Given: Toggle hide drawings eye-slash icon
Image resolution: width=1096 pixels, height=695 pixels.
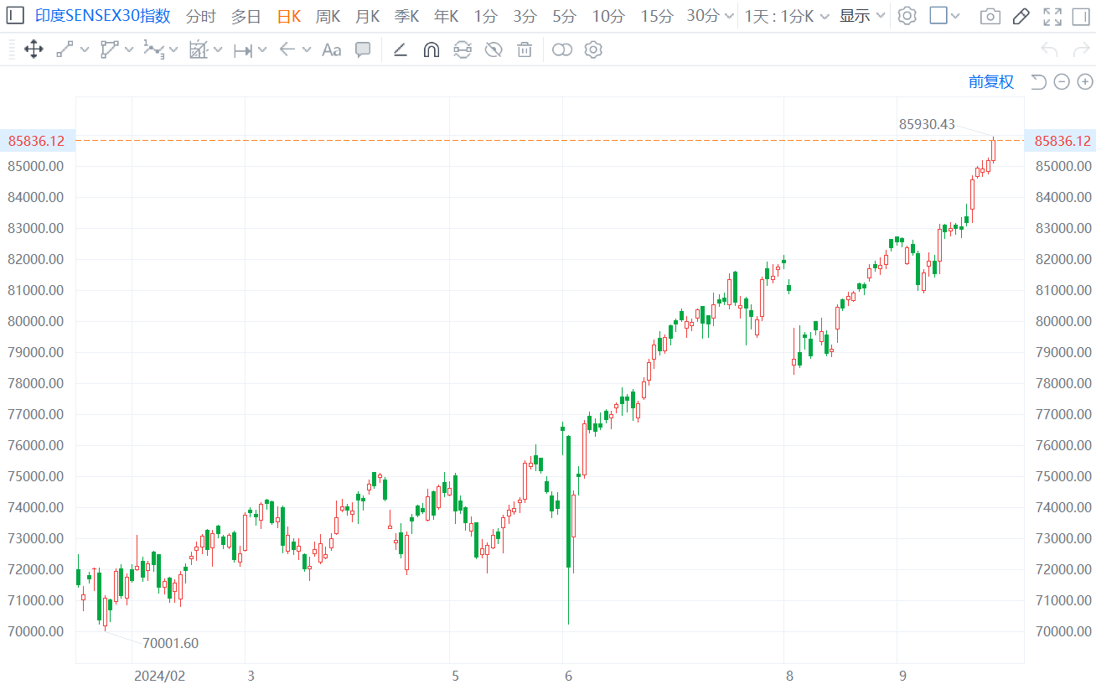Looking at the screenshot, I should pyautogui.click(x=494, y=49).
